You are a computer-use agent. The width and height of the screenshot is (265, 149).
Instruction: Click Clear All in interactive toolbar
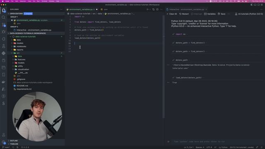[171, 14]
